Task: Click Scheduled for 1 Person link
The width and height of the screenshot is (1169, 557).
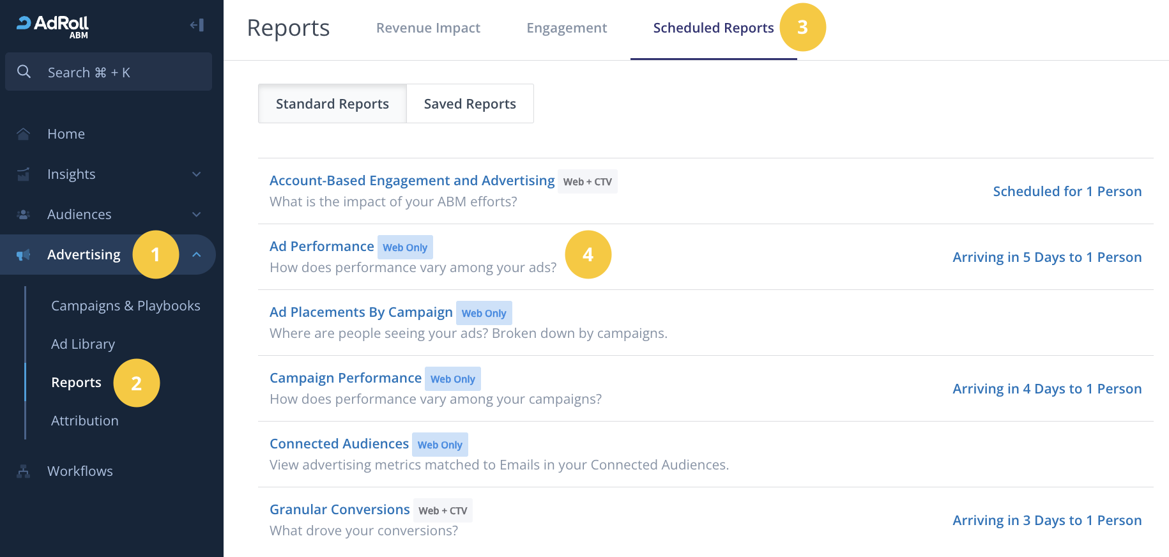Action: (1067, 192)
